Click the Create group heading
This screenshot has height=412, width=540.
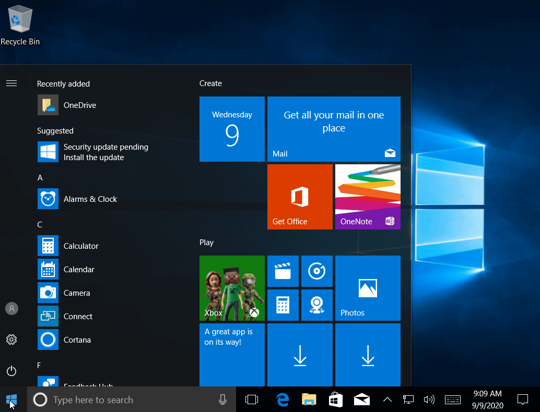[x=210, y=83]
